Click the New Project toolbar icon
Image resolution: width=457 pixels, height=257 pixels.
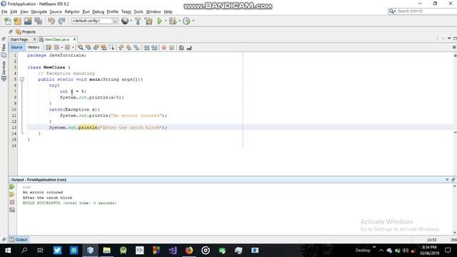point(18,21)
